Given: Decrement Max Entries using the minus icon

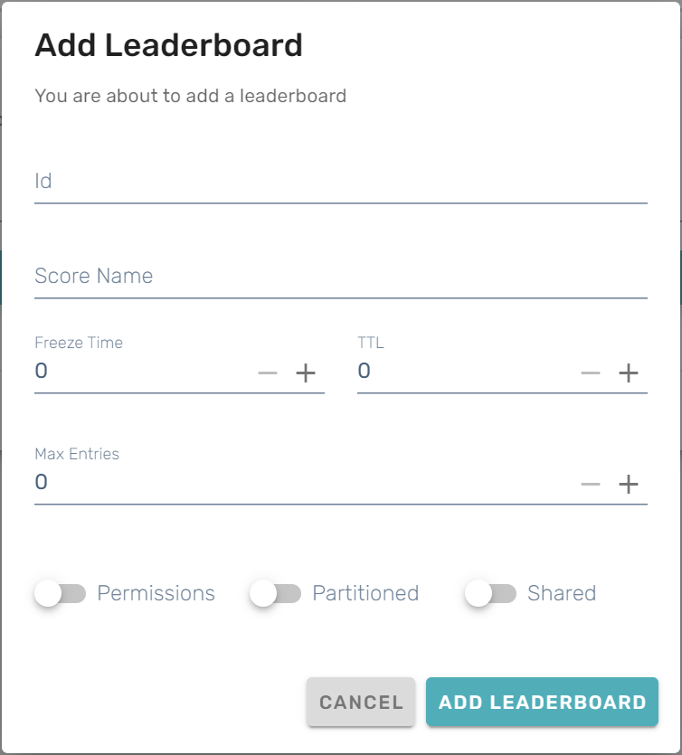Looking at the screenshot, I should (591, 484).
